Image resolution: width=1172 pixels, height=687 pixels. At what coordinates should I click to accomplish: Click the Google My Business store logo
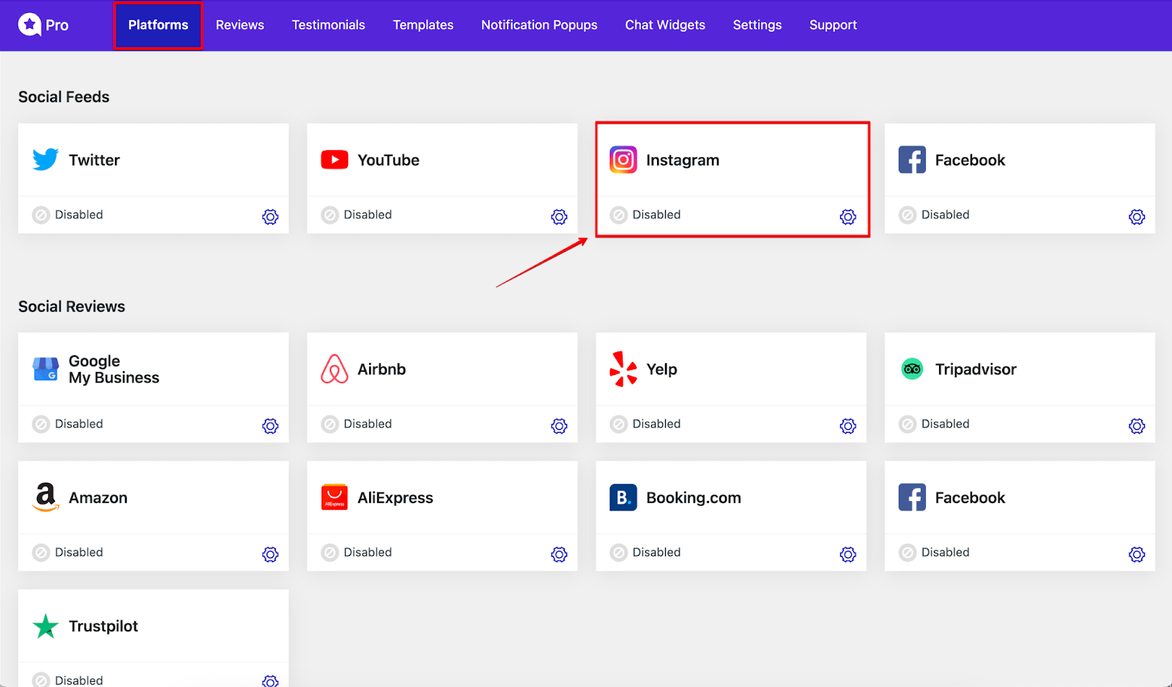tap(45, 369)
